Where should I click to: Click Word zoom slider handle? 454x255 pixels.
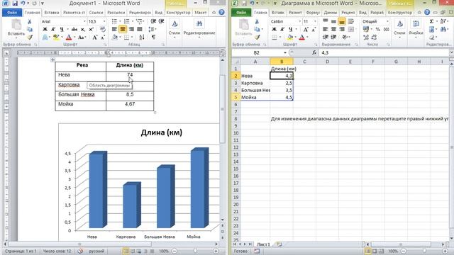[x=195, y=251]
